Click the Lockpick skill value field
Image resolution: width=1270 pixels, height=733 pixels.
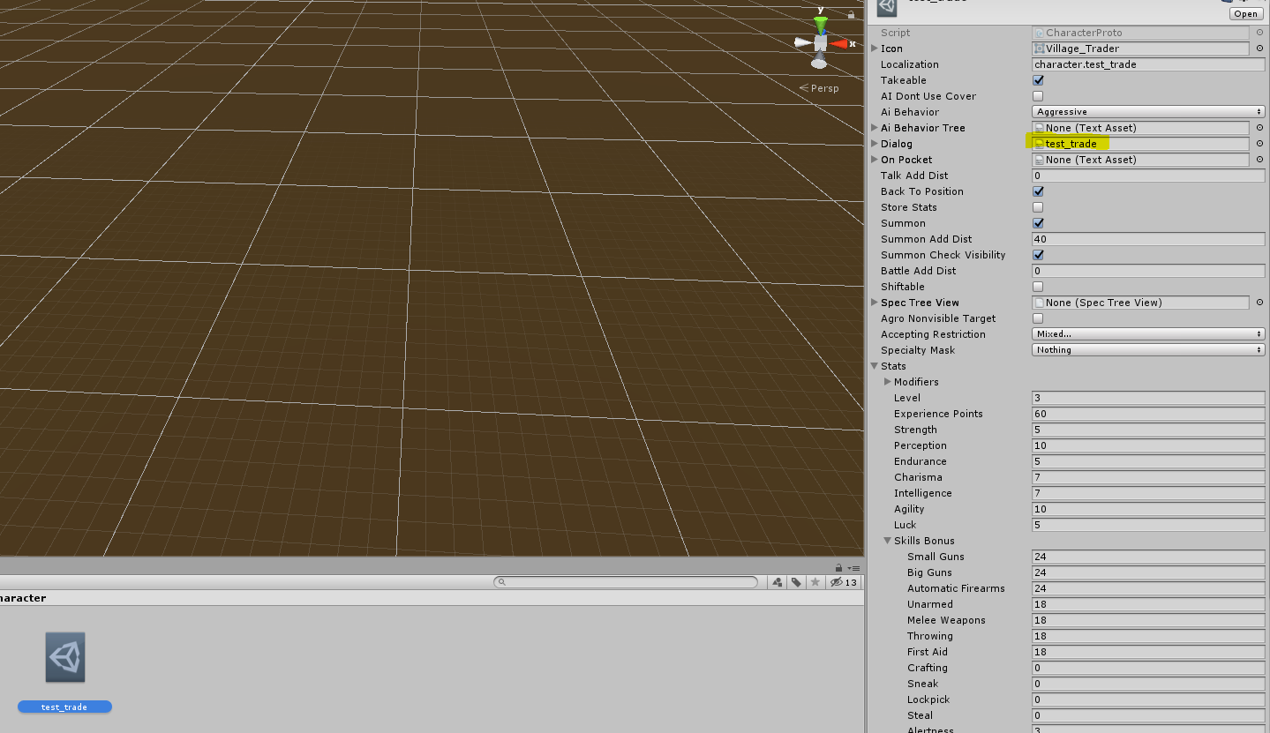[x=1148, y=699]
